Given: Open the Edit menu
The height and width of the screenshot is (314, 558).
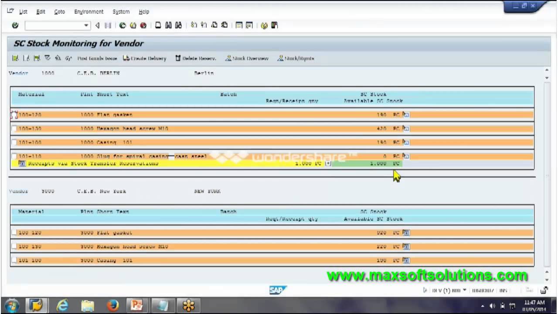Looking at the screenshot, I should [x=41, y=12].
